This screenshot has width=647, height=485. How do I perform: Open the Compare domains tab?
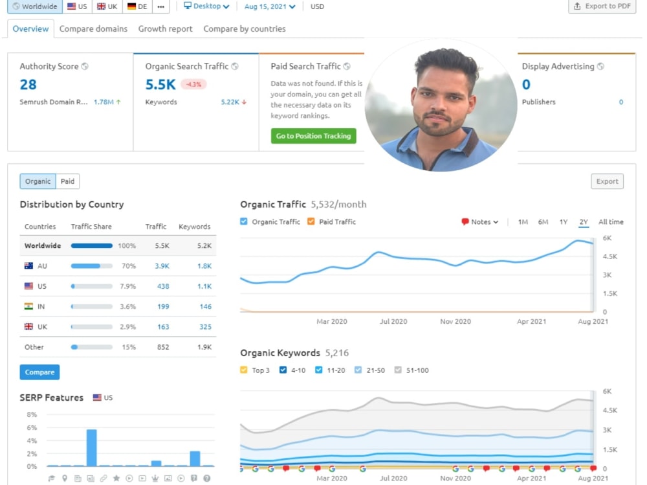pyautogui.click(x=93, y=29)
